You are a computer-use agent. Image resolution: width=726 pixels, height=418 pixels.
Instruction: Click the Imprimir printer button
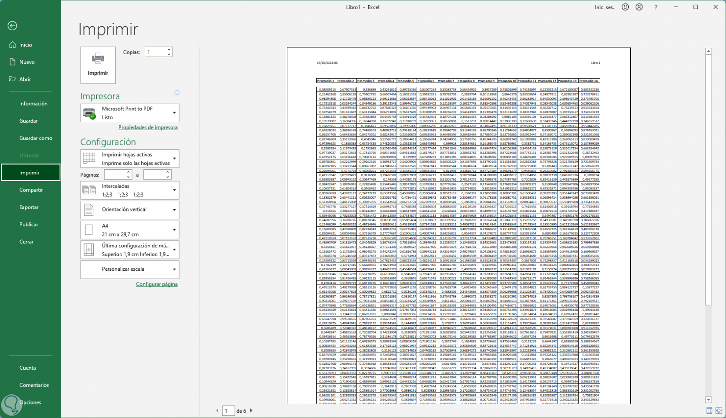click(x=98, y=65)
